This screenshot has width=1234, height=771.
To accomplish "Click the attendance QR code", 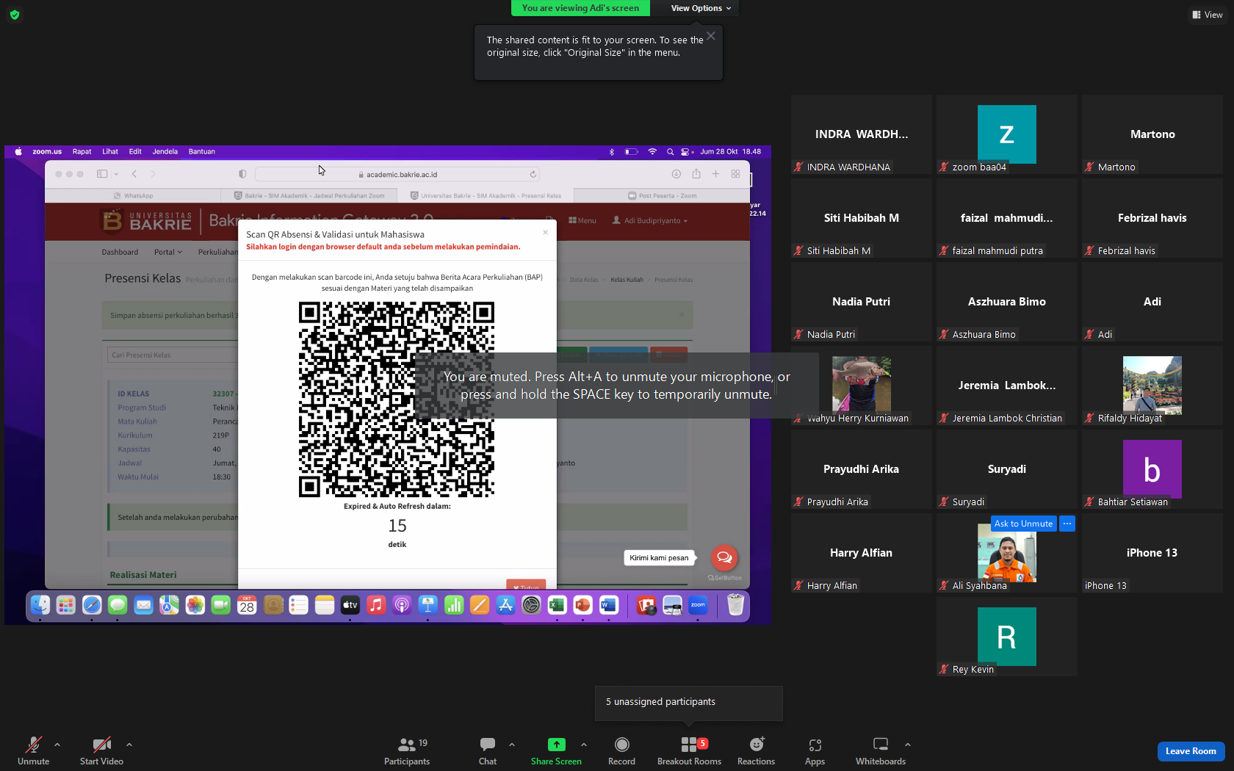I will 397,399.
